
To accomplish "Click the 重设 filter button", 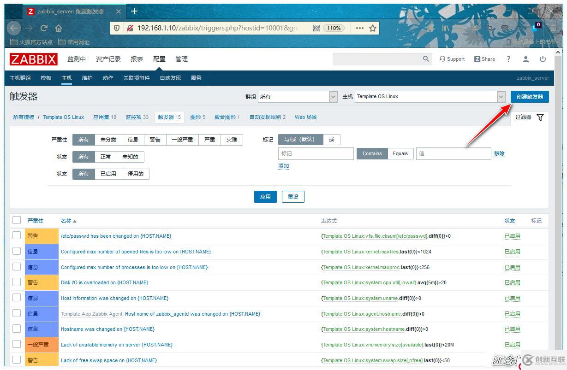I will pos(293,197).
